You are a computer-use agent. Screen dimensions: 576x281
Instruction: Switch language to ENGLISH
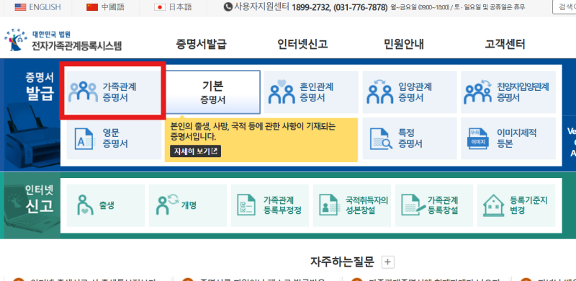pyautogui.click(x=45, y=7)
